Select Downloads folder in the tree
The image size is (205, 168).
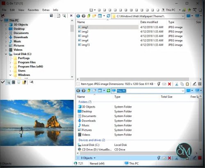pyautogui.click(x=20, y=37)
